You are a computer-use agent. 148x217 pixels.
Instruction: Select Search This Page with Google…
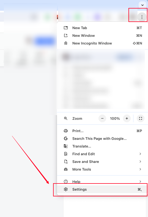[x=103, y=138]
